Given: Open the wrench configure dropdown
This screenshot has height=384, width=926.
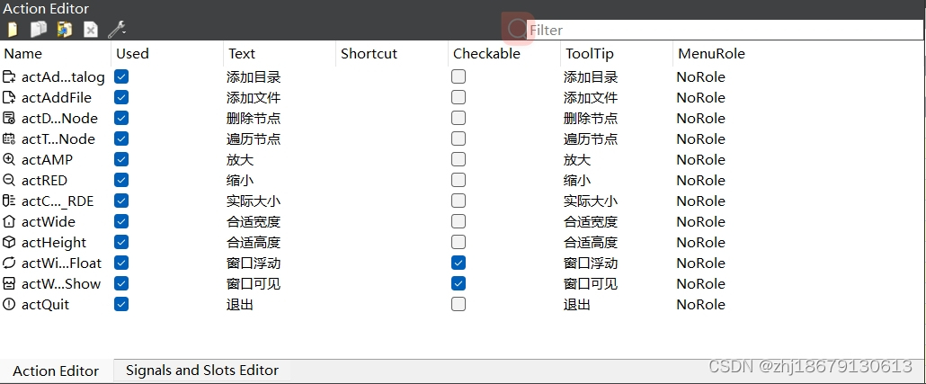Looking at the screenshot, I should point(117,30).
